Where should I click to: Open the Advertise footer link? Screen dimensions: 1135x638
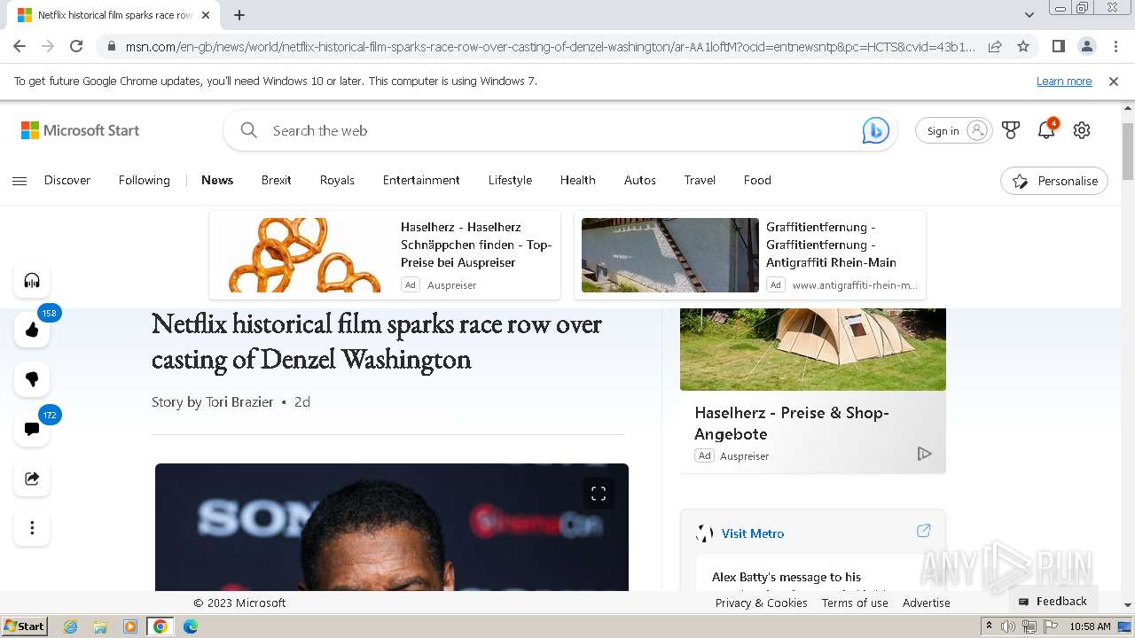tap(927, 603)
